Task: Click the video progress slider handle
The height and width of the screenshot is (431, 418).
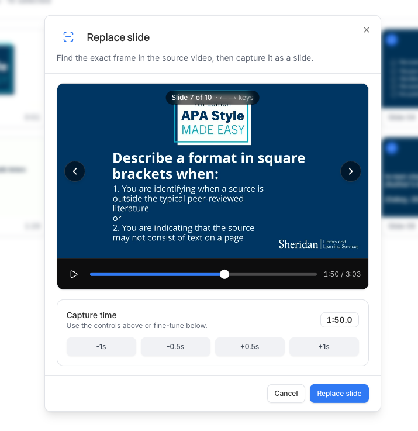Action: [224, 274]
